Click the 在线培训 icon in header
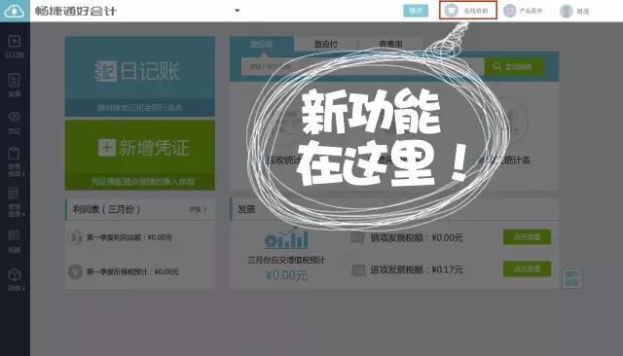 452,11
